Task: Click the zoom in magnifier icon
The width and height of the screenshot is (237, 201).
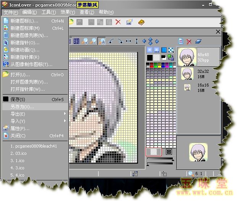Action: point(84,41)
